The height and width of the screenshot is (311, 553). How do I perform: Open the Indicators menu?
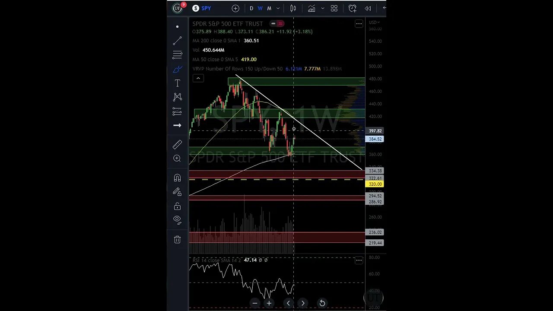pyautogui.click(x=311, y=8)
